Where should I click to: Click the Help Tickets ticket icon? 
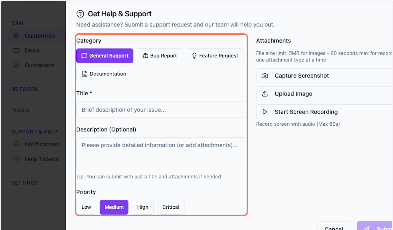coord(16,159)
